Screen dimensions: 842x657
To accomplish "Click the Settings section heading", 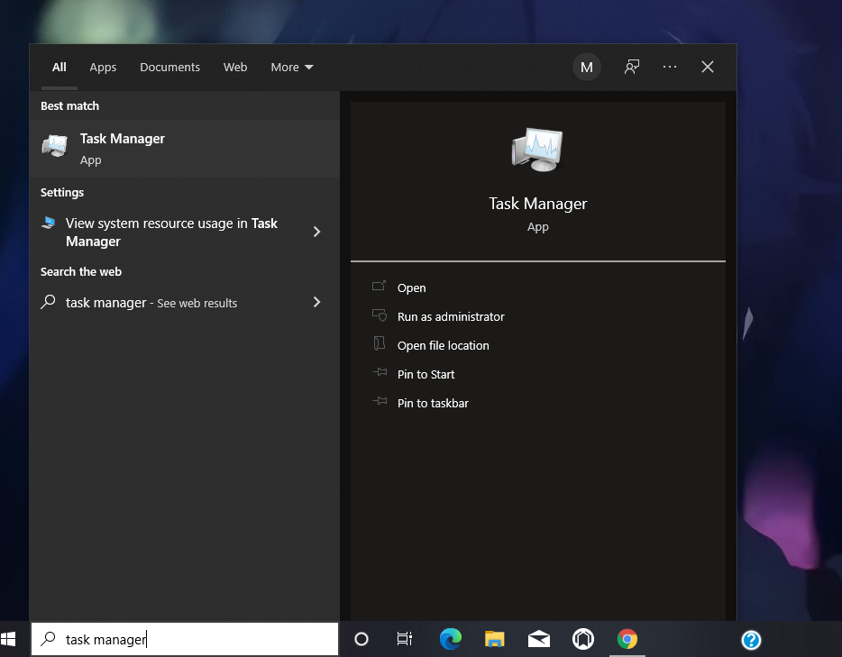I will [62, 192].
